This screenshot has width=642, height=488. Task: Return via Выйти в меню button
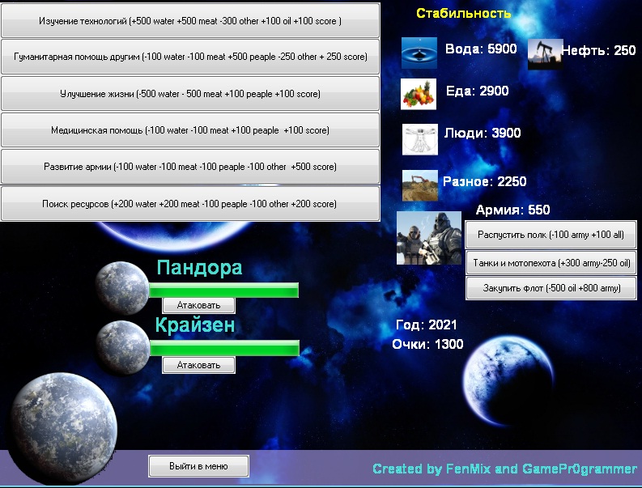pos(198,466)
